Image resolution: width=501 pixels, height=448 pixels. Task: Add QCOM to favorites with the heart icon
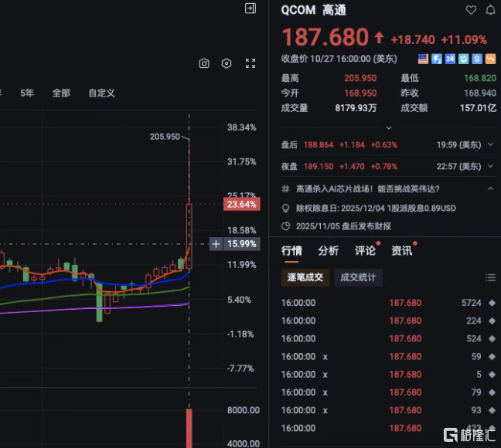point(471,10)
